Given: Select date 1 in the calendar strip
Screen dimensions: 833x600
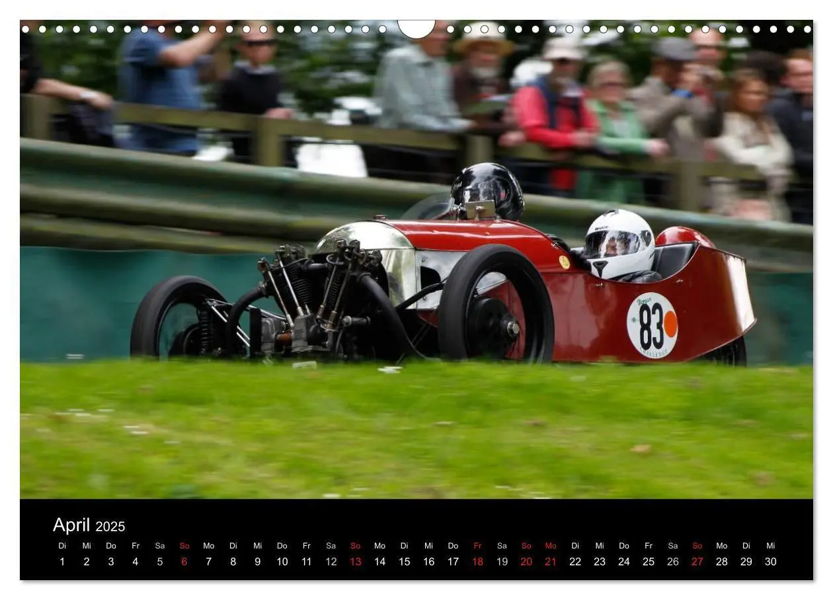Looking at the screenshot, I should click(62, 562).
